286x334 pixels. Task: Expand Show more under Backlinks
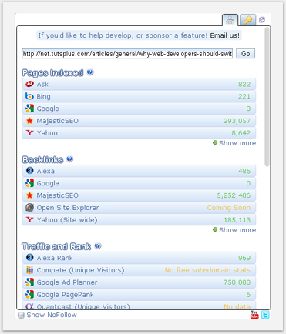point(234,230)
